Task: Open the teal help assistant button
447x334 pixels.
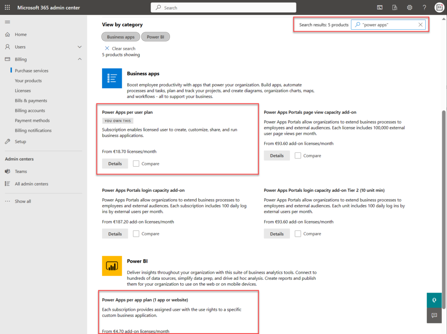Action: 434,300
